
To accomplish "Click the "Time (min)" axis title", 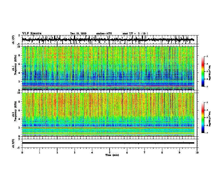I will pyautogui.click(x=112, y=155).
